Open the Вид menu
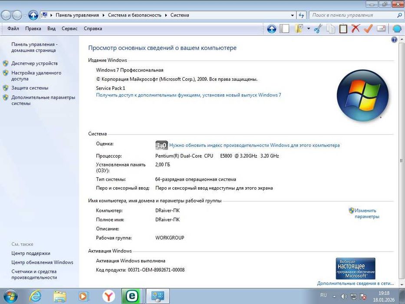 point(51,29)
